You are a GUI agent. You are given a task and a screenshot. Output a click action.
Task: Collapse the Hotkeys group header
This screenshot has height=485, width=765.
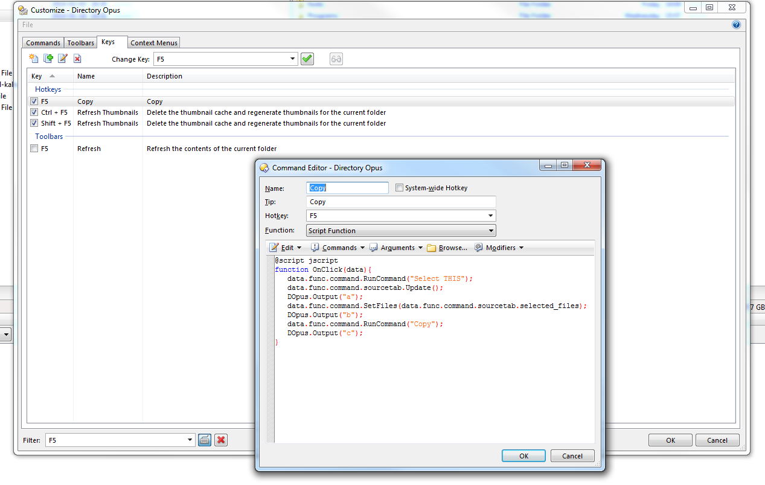click(x=48, y=89)
